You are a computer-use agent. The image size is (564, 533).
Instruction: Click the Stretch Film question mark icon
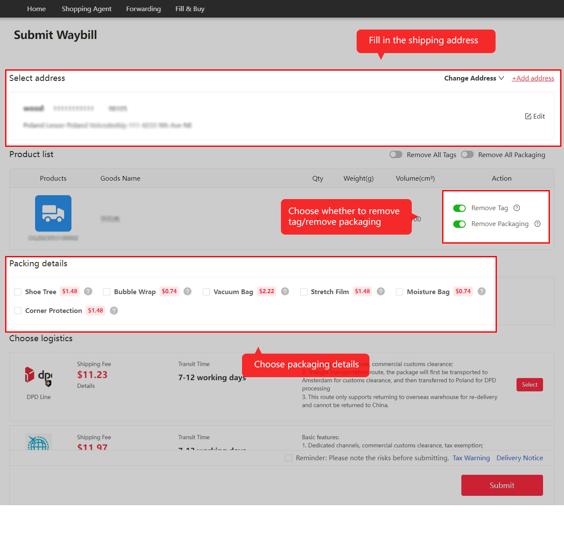tap(381, 292)
